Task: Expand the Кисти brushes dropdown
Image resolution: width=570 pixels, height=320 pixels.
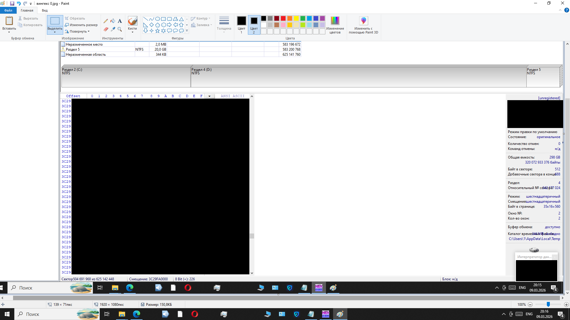Action: point(132,32)
